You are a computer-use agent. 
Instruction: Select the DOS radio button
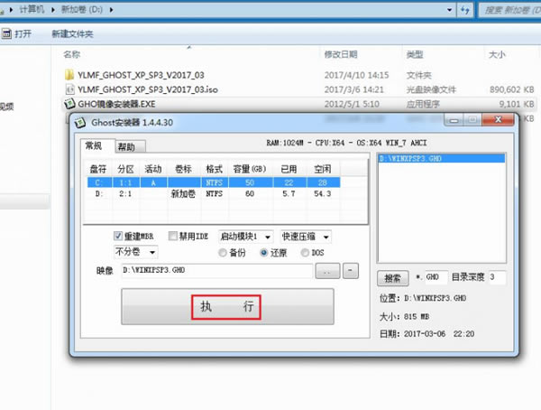click(x=305, y=253)
